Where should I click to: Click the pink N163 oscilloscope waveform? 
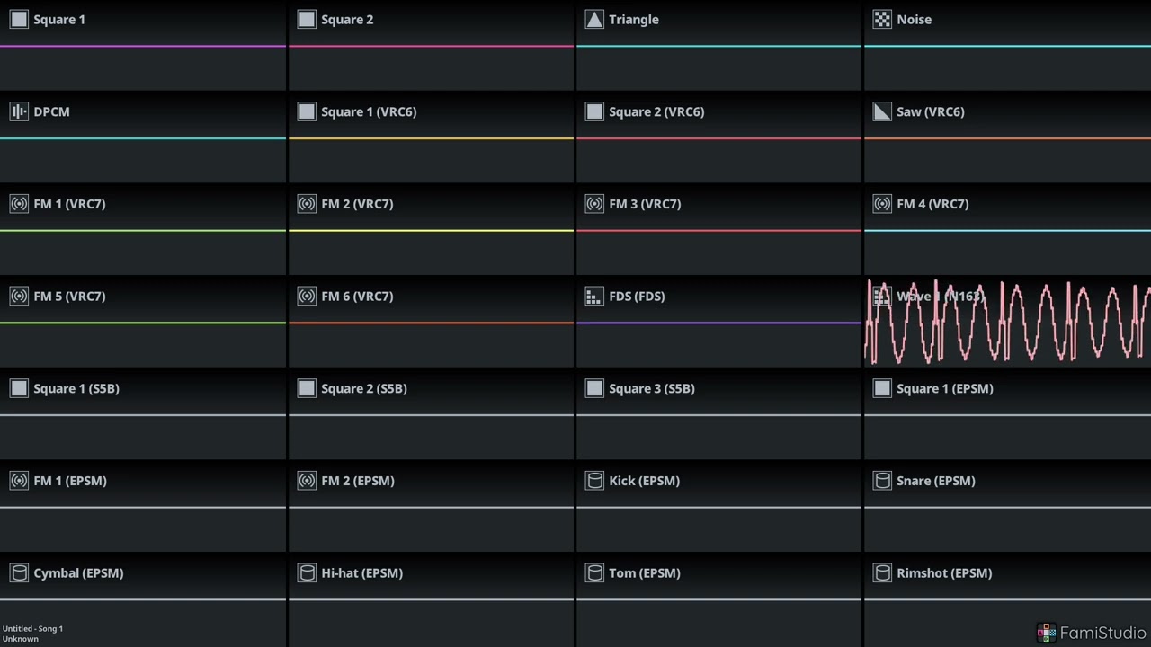tap(1007, 325)
